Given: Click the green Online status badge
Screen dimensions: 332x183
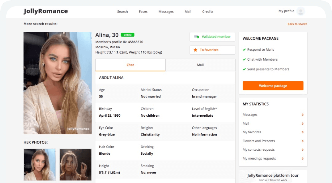Looking at the screenshot, I should (x=127, y=35).
